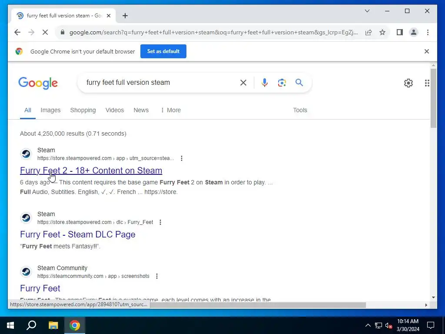Click the Steam favicon of the first result
The width and height of the screenshot is (445, 334).
point(26,154)
